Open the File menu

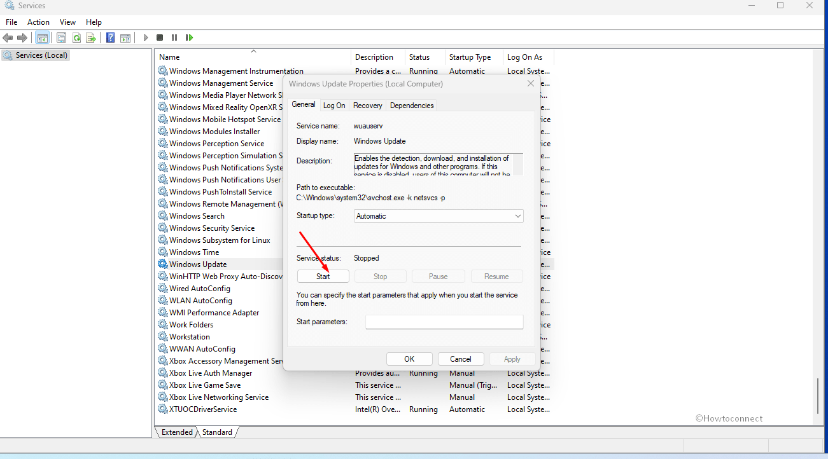pyautogui.click(x=11, y=22)
